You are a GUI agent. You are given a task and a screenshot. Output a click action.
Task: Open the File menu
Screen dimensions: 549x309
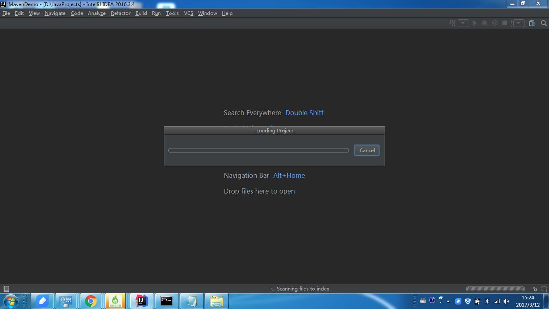click(6, 13)
